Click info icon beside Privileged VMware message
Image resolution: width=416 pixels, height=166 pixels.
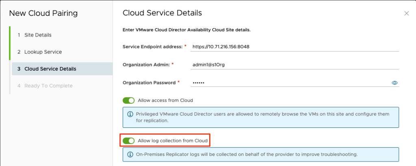click(130, 114)
